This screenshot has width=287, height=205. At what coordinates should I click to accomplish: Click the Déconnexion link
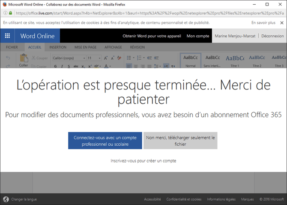coord(272,36)
